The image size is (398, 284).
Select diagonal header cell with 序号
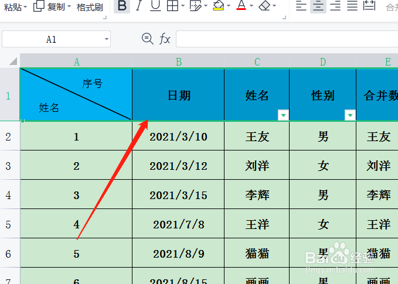point(76,95)
